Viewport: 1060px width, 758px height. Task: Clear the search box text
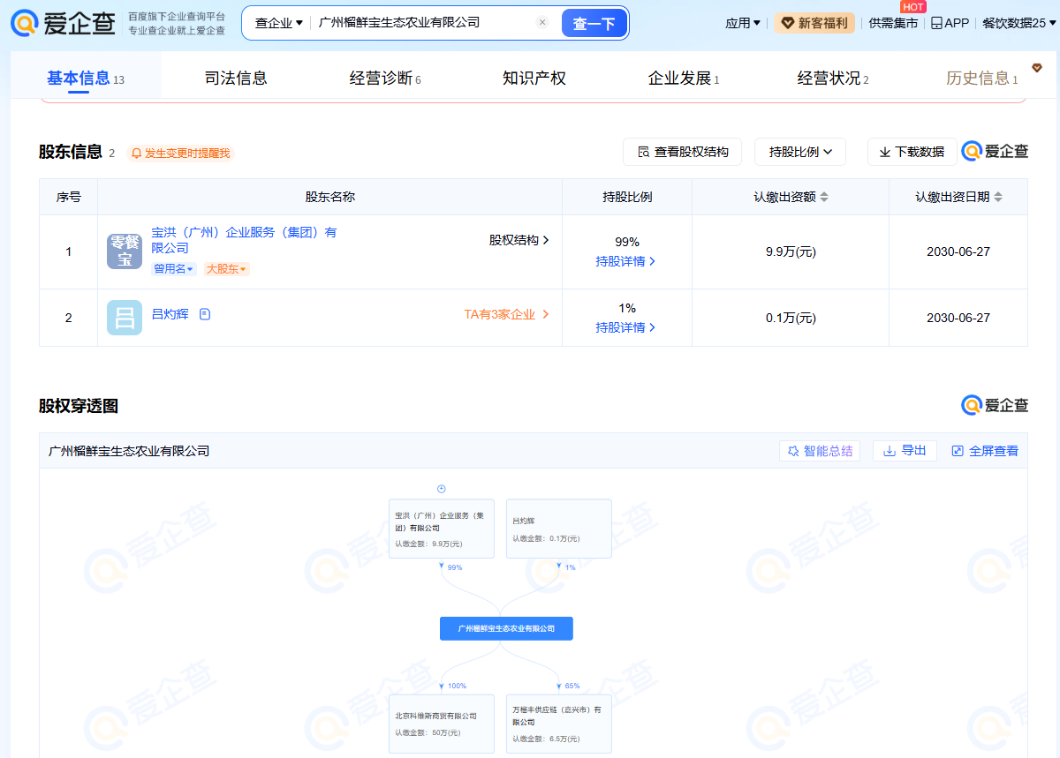click(542, 23)
